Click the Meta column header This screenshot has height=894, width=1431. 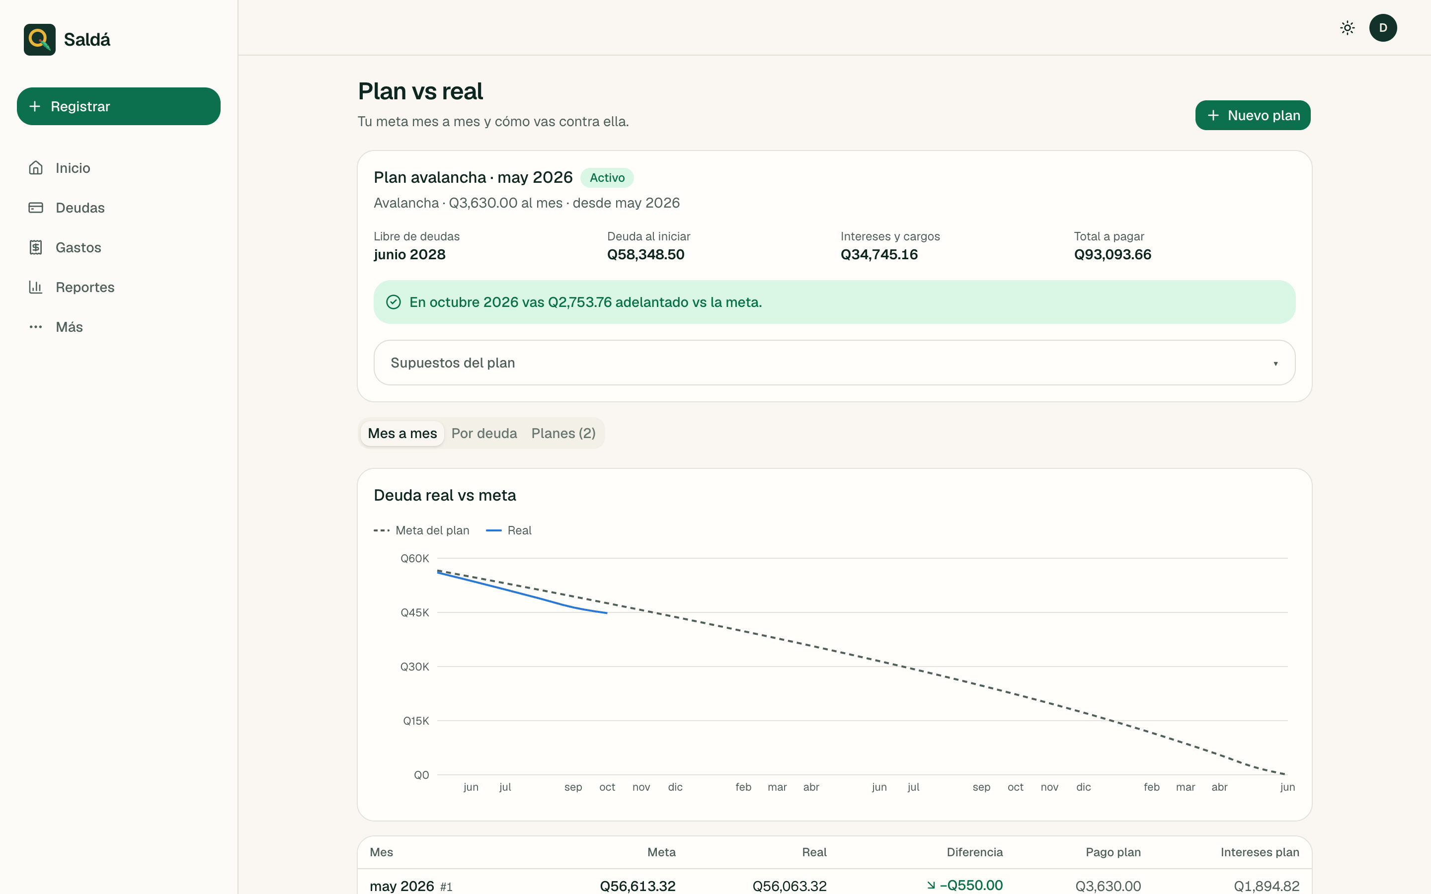pyautogui.click(x=661, y=852)
